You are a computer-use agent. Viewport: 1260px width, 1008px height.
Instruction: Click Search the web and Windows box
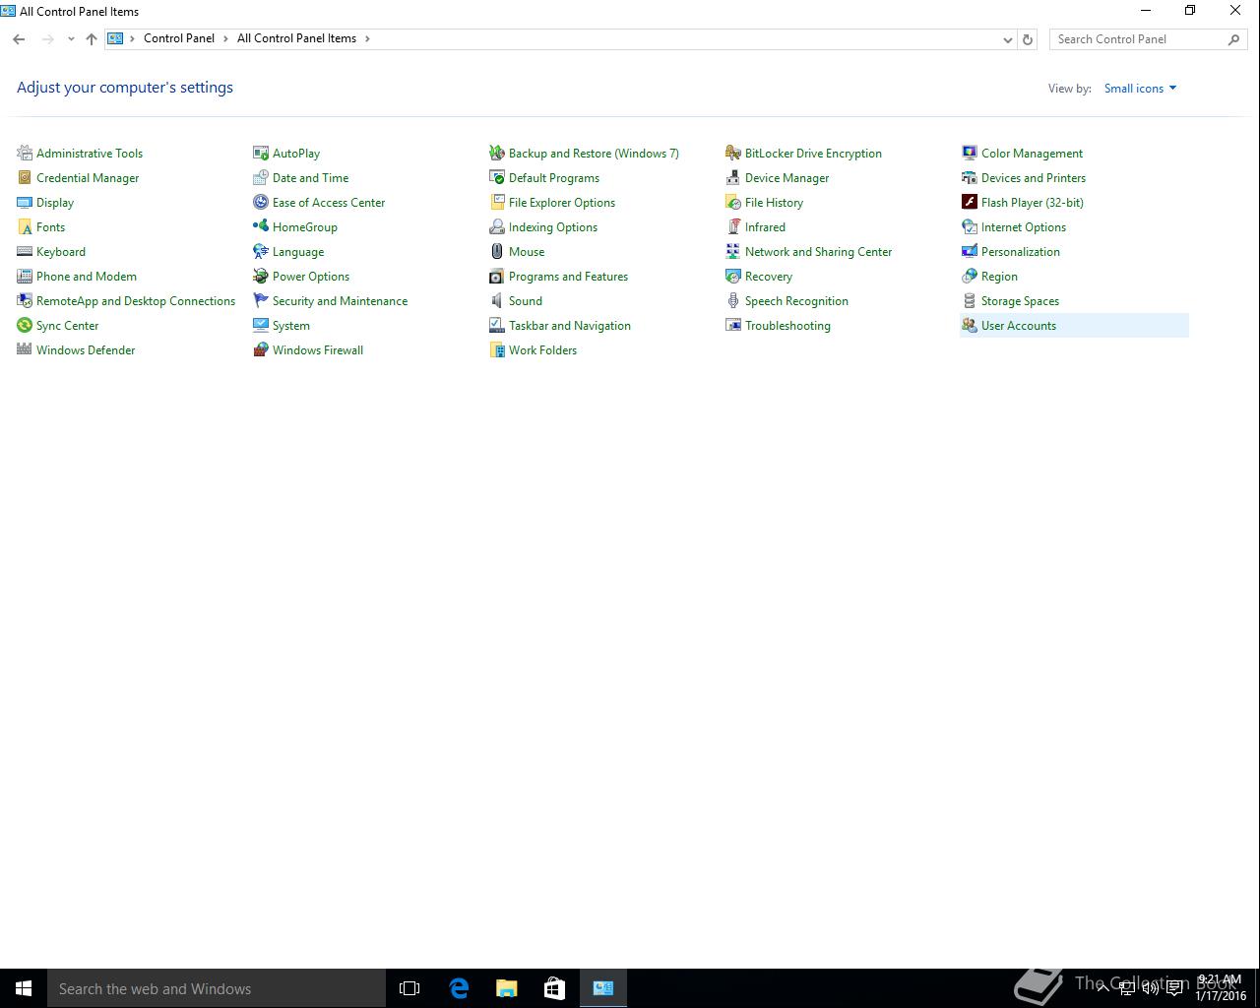[x=217, y=988]
